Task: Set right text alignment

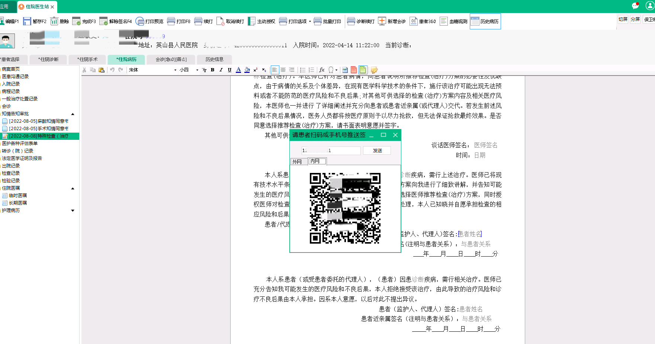Action: click(x=292, y=70)
